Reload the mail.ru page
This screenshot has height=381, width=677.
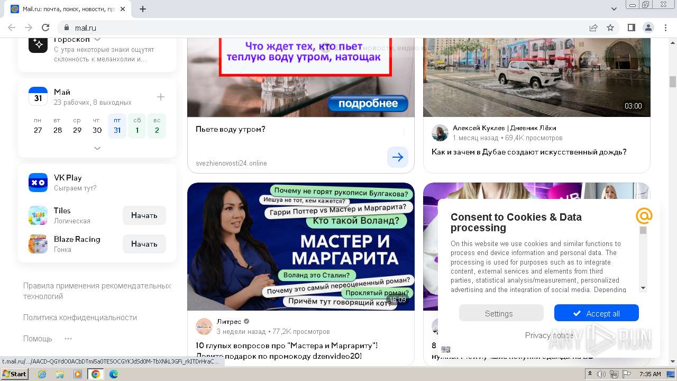pos(45,28)
